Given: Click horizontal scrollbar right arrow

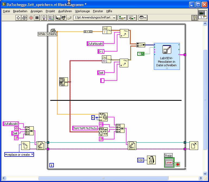Looking at the screenshot, I should 200,178.
